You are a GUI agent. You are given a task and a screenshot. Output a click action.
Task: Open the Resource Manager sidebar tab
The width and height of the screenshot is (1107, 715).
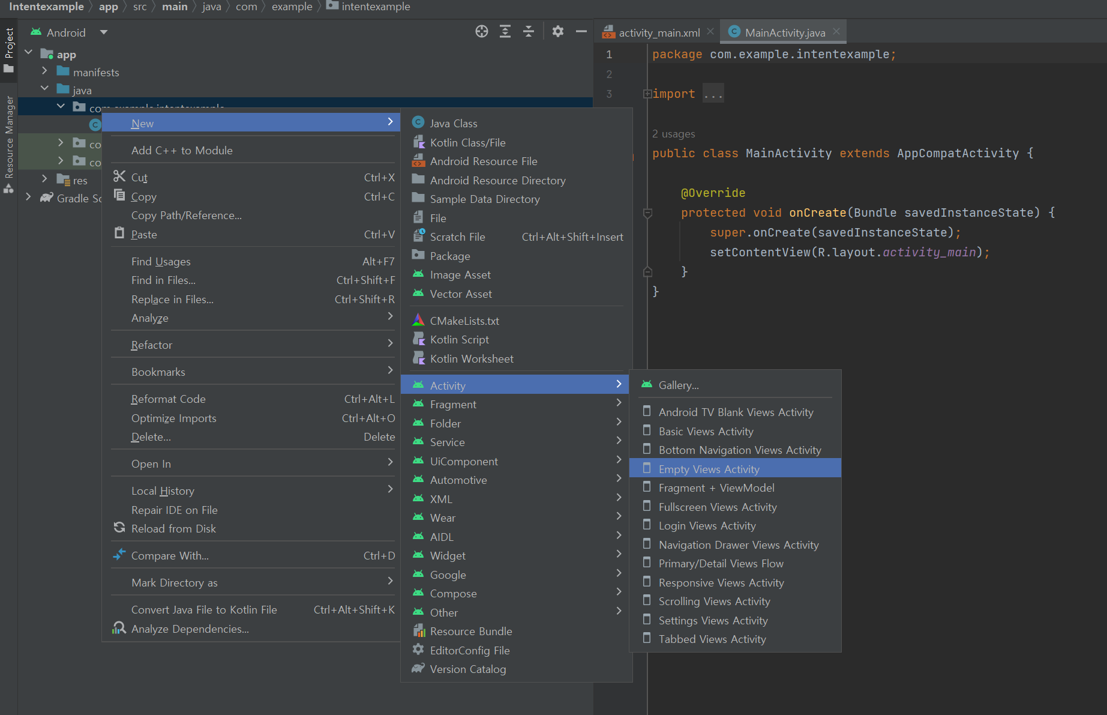(9, 144)
